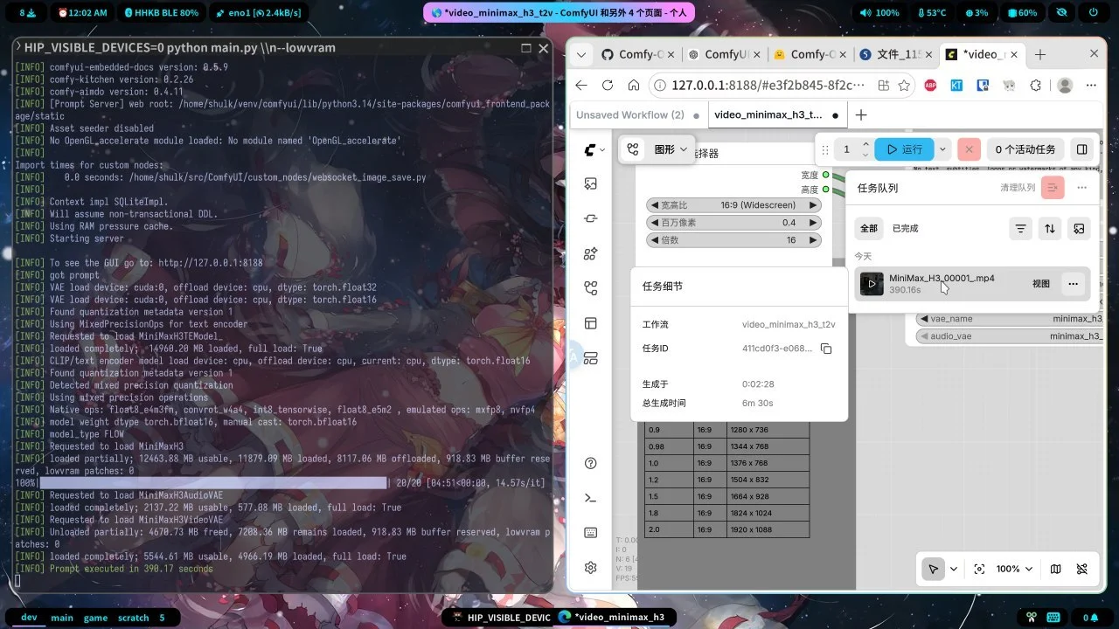Expand the 图形 dropdown

pyautogui.click(x=671, y=149)
